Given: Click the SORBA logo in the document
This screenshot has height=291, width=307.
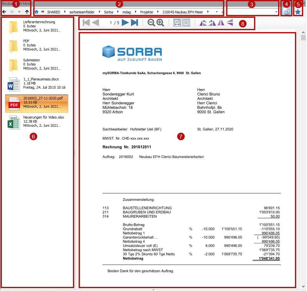Looking at the screenshot, I should point(132,54).
